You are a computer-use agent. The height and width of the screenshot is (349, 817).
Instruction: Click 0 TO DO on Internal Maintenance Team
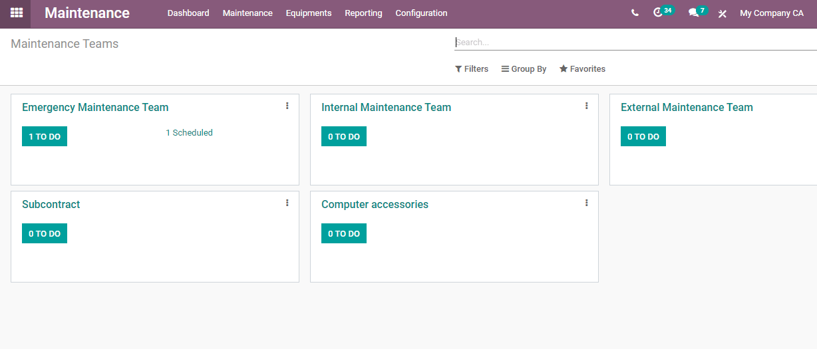point(344,136)
